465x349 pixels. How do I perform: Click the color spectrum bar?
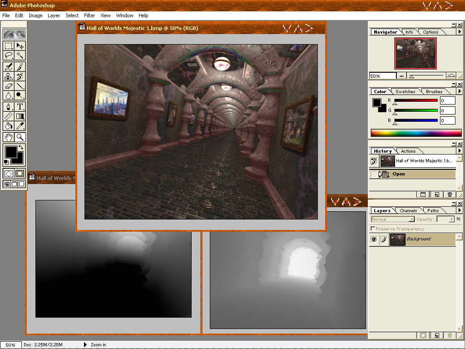[416, 133]
